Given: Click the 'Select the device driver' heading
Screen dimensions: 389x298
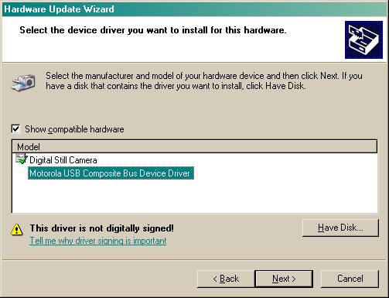Looking at the screenshot, I should [153, 30].
